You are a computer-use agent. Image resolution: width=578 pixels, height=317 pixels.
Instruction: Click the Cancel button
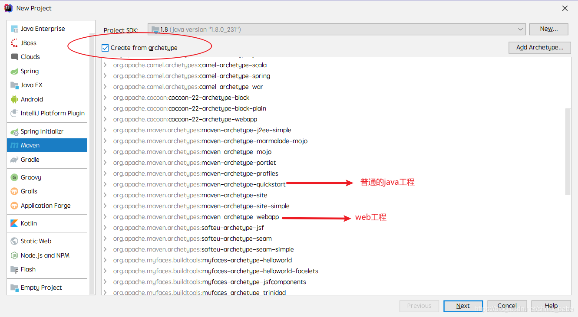[x=507, y=306]
